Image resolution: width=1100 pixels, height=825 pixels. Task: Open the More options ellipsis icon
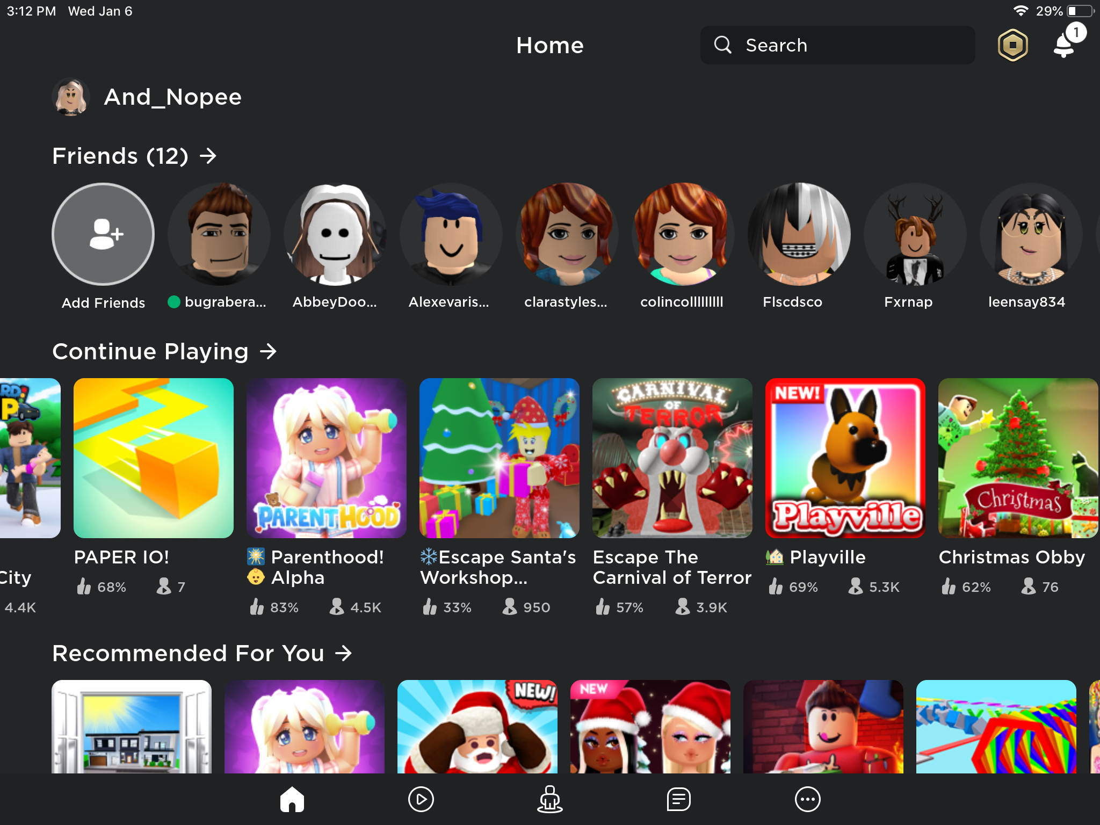[806, 799]
